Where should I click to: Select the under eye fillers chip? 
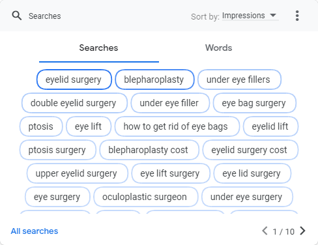pos(239,79)
